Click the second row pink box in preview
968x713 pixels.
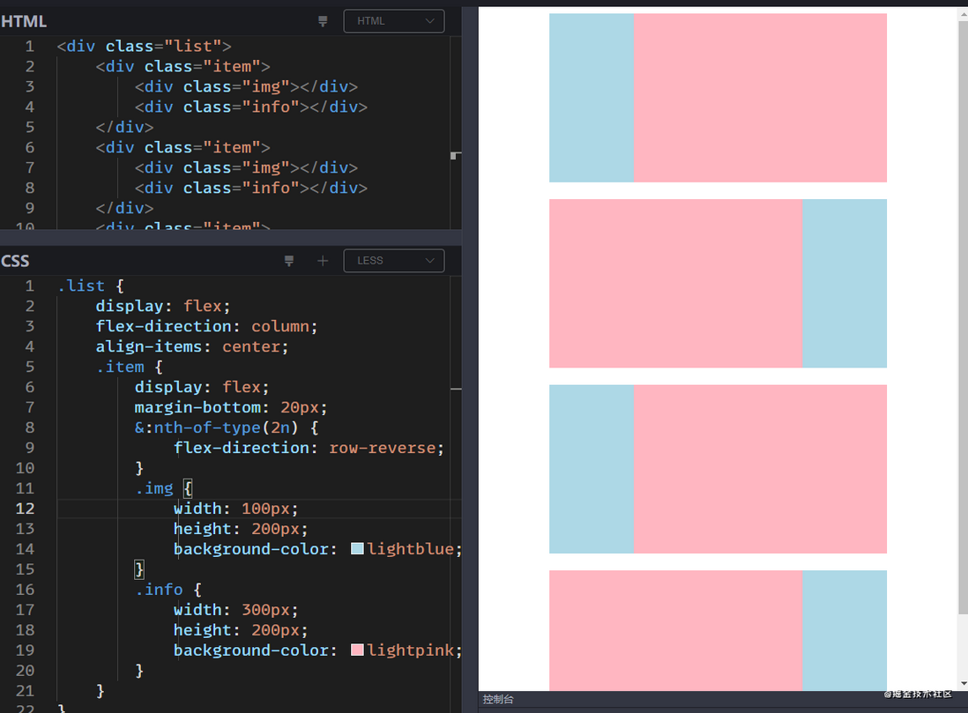[x=676, y=283]
